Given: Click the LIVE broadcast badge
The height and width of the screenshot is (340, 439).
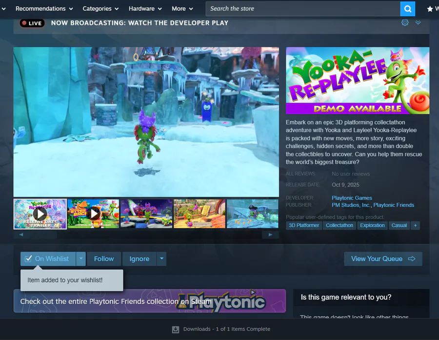Looking at the screenshot, I should coord(32,23).
